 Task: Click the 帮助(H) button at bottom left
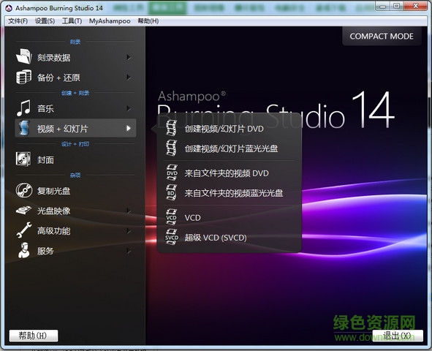pos(34,336)
